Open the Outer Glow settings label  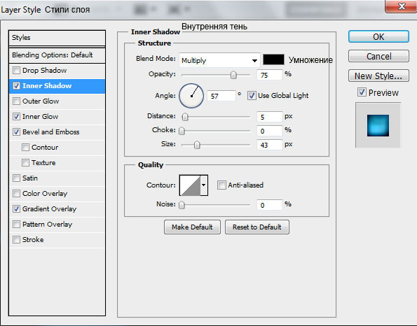pyautogui.click(x=41, y=101)
